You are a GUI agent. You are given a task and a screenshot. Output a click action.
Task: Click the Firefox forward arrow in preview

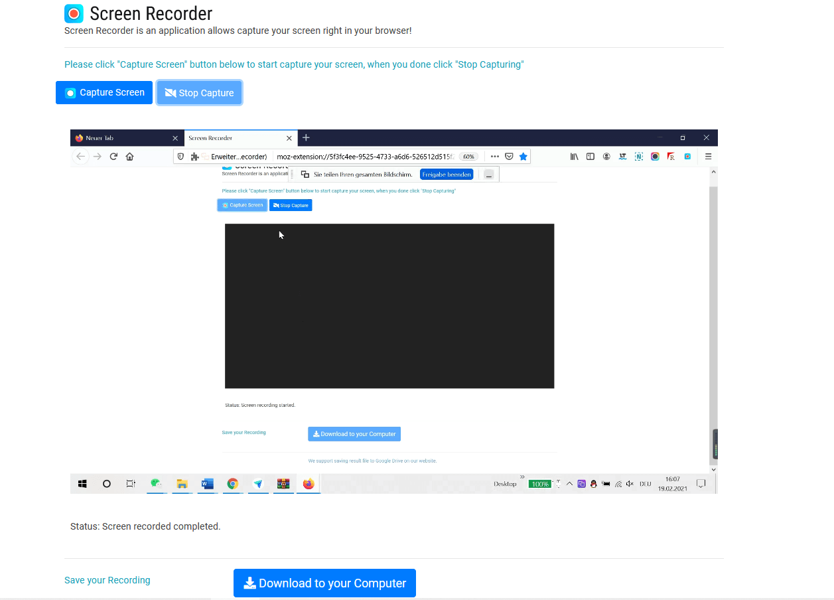click(98, 157)
